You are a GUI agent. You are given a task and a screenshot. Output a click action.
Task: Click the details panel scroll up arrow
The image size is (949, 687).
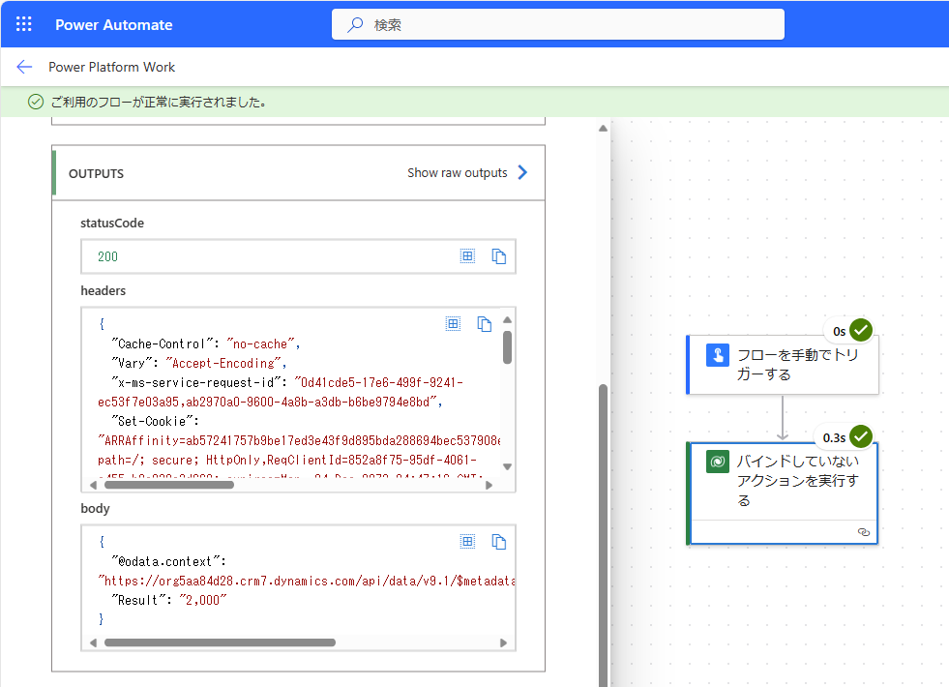pyautogui.click(x=603, y=129)
